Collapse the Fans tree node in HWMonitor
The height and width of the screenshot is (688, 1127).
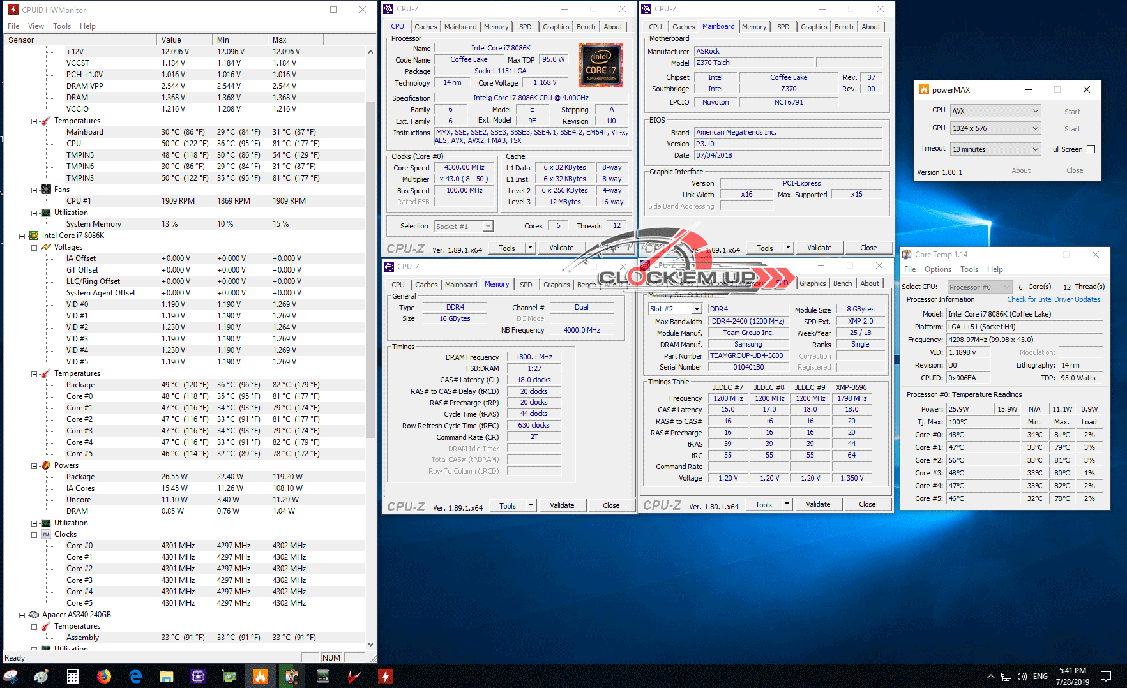[34, 190]
